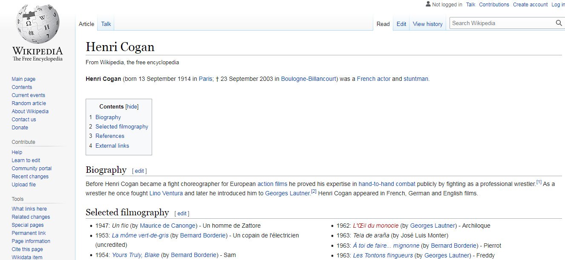The height and width of the screenshot is (260, 565).
Task: Open What links here
Action: click(x=29, y=209)
